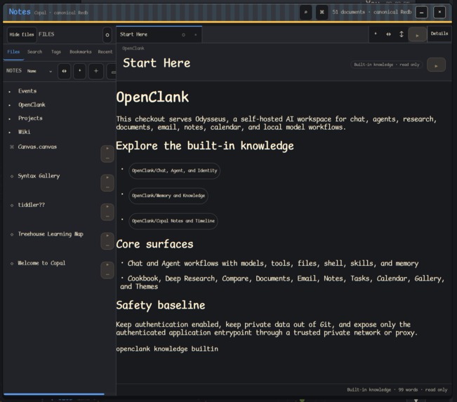Click the 'Safety baseline' heading
Image resolution: width=457 pixels, height=402 pixels.
click(x=160, y=305)
